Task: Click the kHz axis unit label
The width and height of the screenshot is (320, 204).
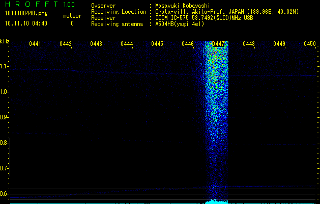Action: click(5, 41)
